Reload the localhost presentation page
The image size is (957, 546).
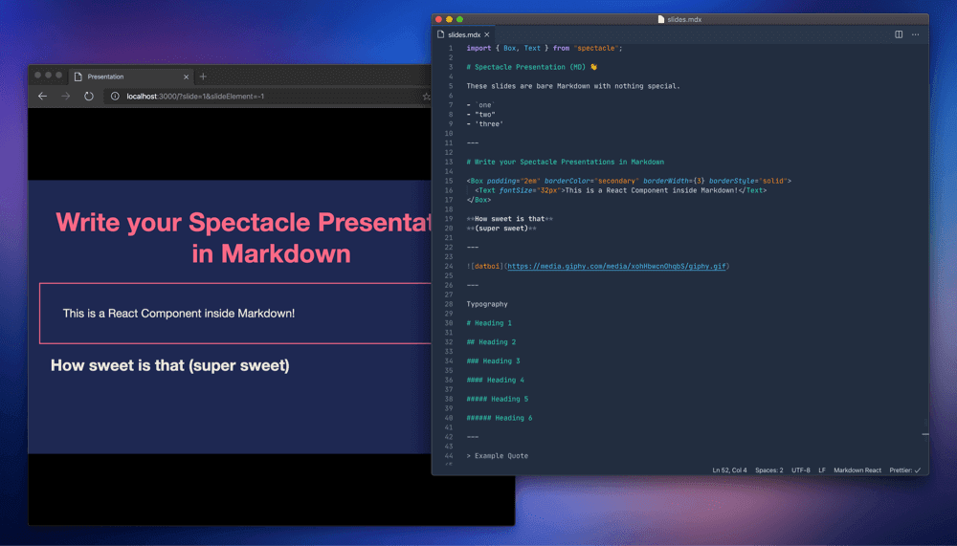point(88,97)
